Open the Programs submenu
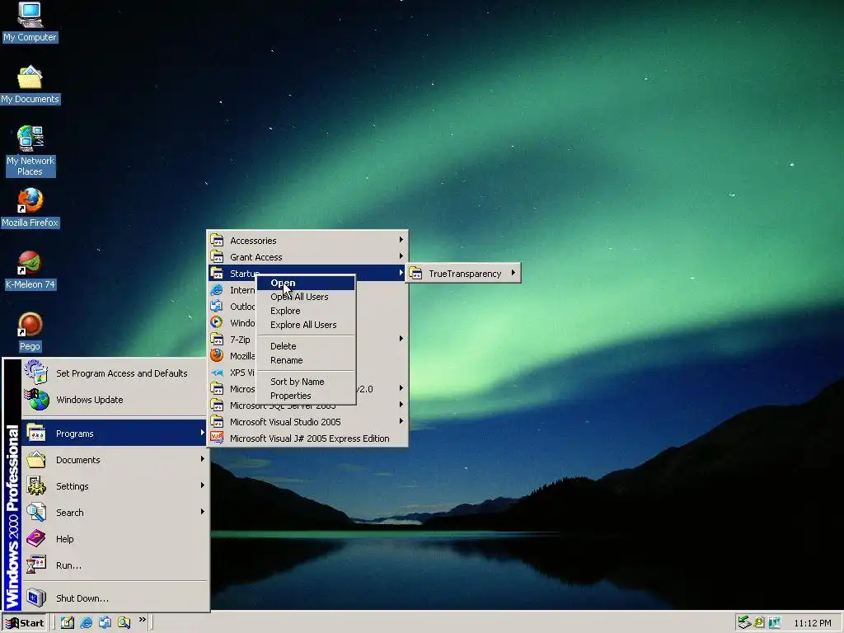This screenshot has height=633, width=844. 114,434
